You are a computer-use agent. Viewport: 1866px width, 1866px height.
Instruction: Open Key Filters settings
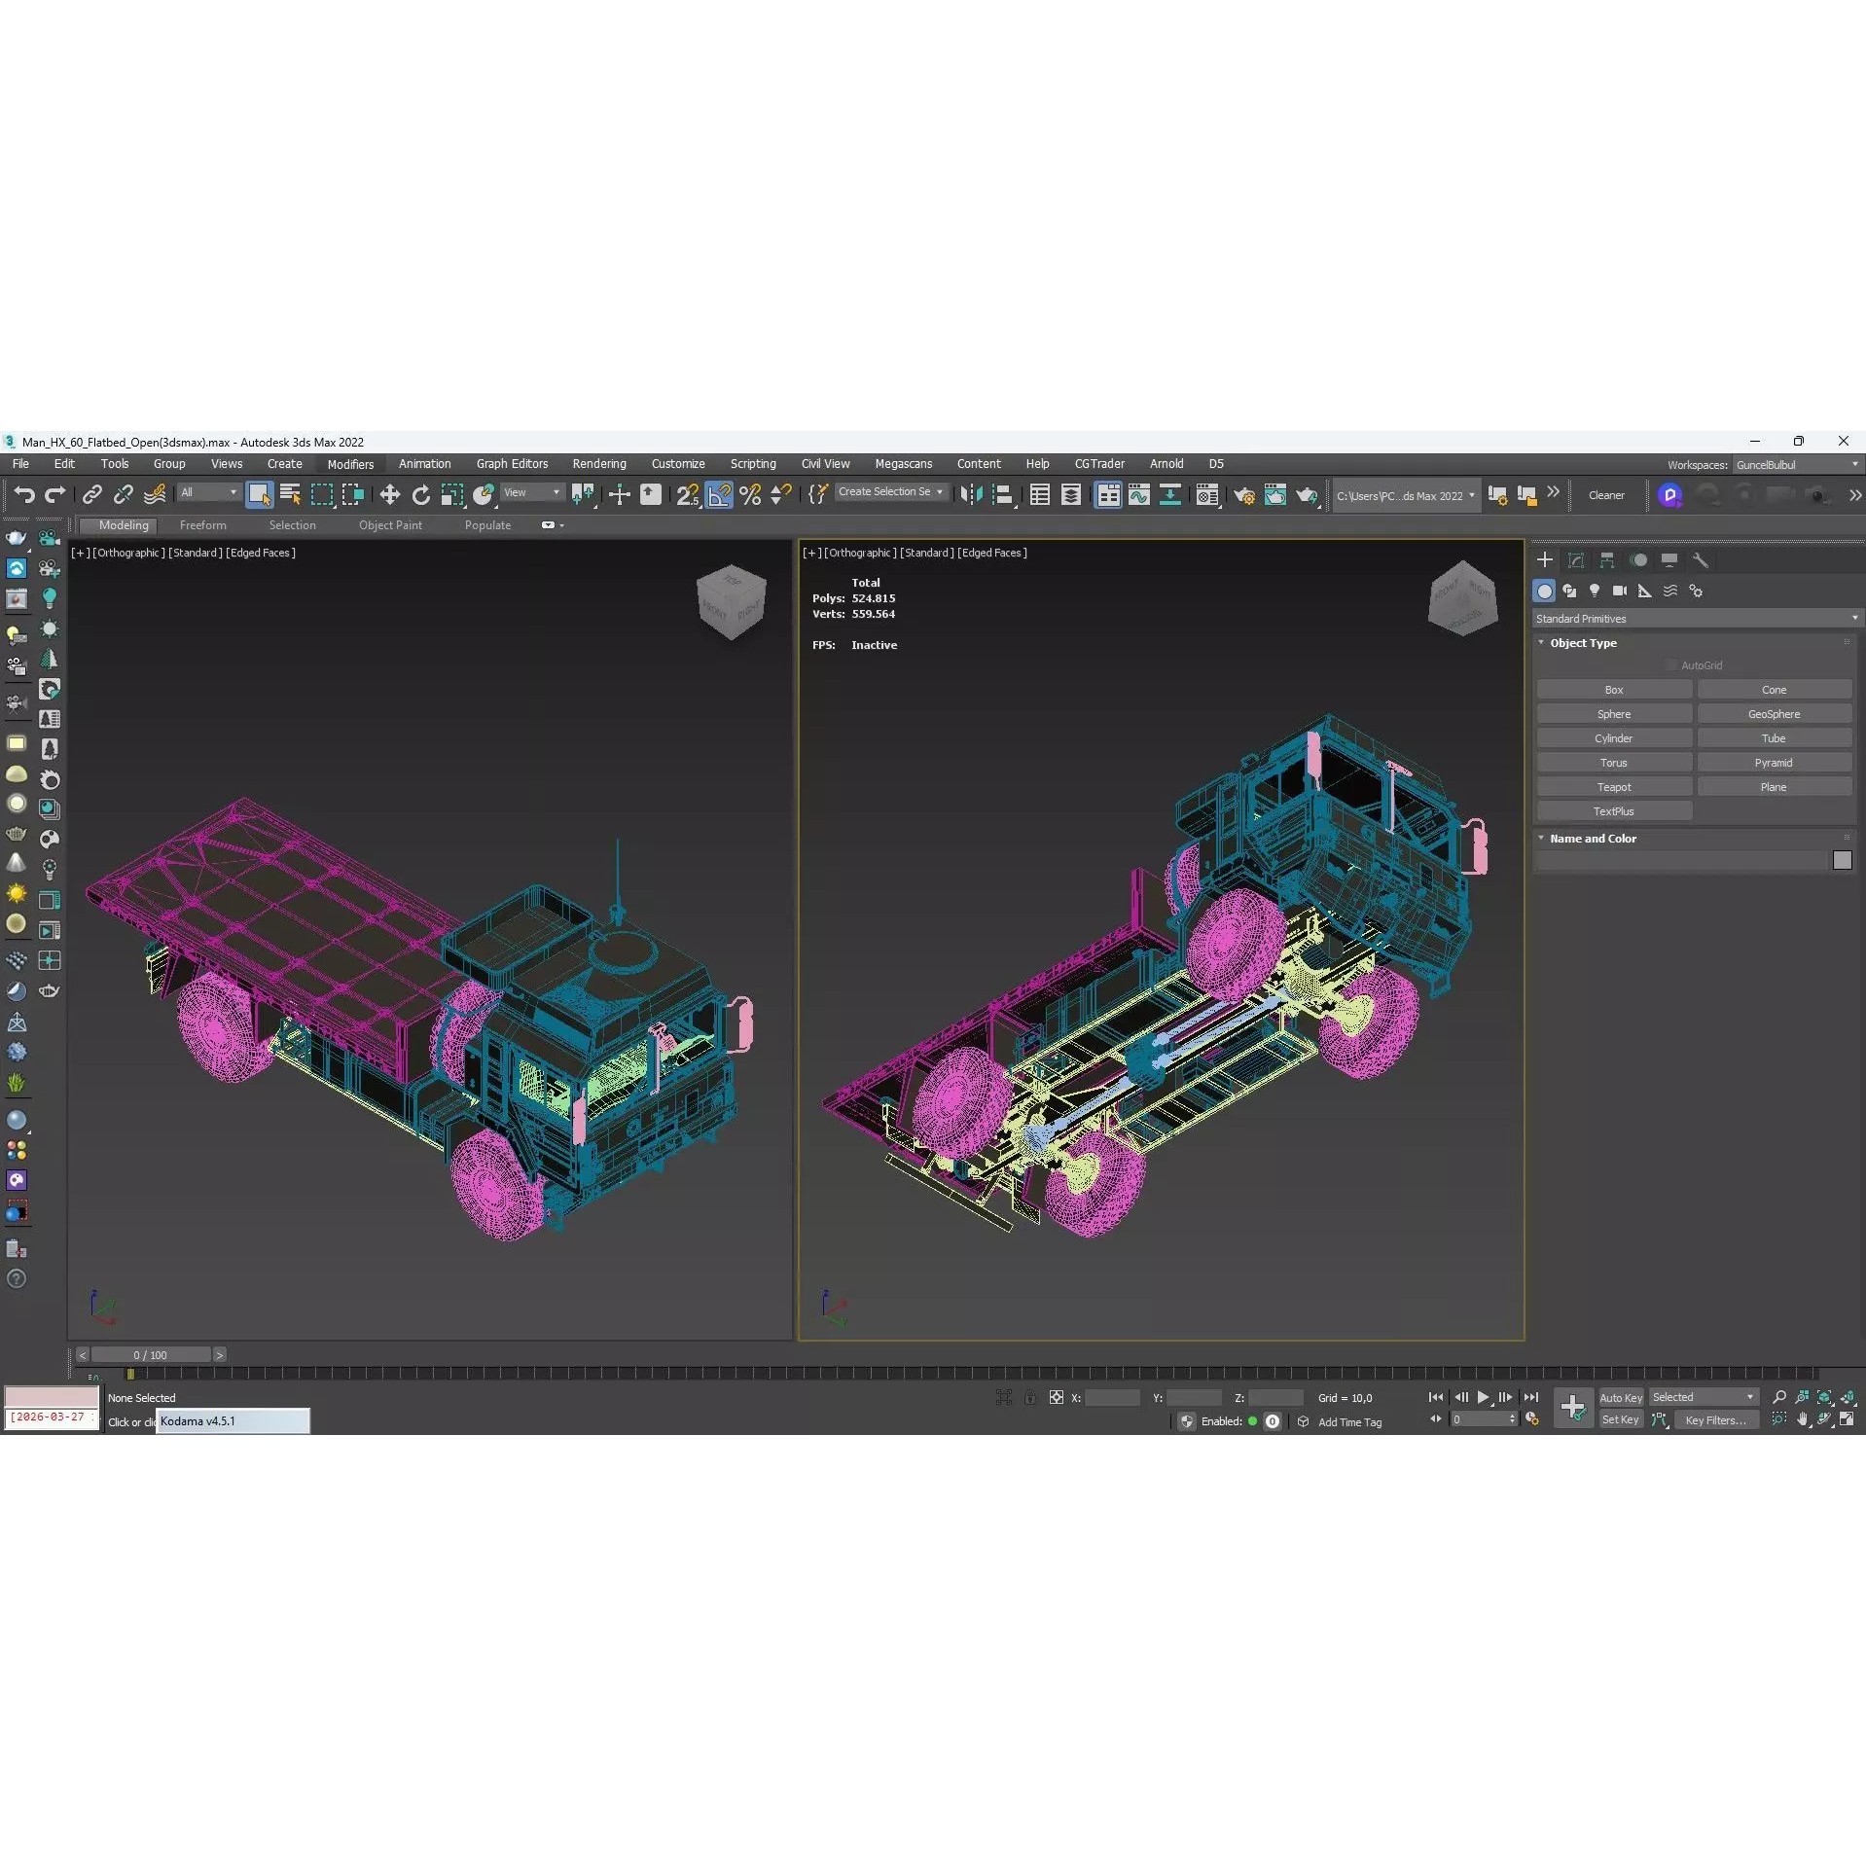coord(1716,1420)
